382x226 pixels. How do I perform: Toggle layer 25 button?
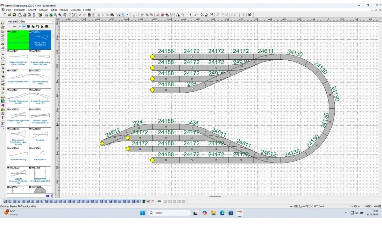pyautogui.click(x=115, y=201)
